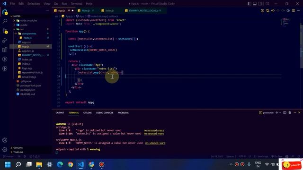303x170 pixels.
Task: Switch to the DUMMY_NOTES_LOCAL.js editor tab
Action: pyautogui.click(x=145, y=10)
